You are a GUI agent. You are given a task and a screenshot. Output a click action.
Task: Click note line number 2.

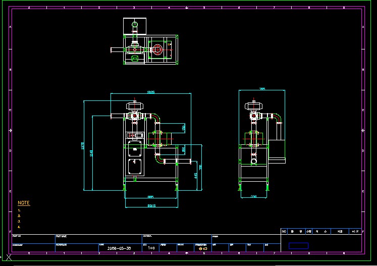(19, 216)
